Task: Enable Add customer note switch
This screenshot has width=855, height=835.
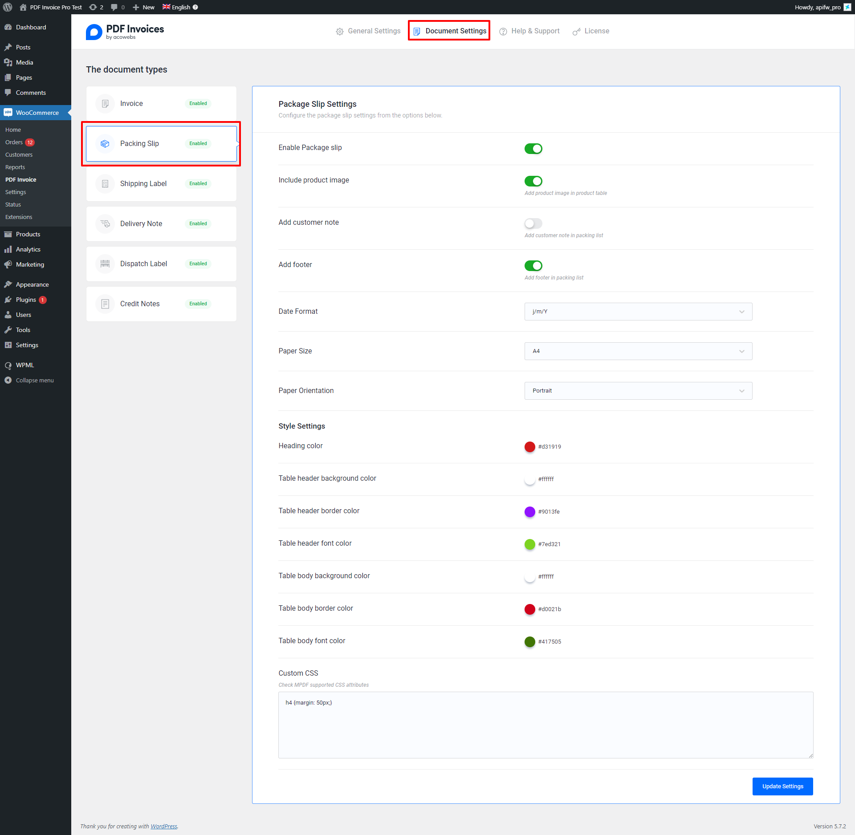Action: tap(533, 223)
